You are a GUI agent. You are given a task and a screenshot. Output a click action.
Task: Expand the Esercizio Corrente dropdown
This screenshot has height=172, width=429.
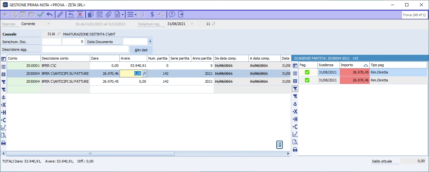pyautogui.click(x=49, y=24)
